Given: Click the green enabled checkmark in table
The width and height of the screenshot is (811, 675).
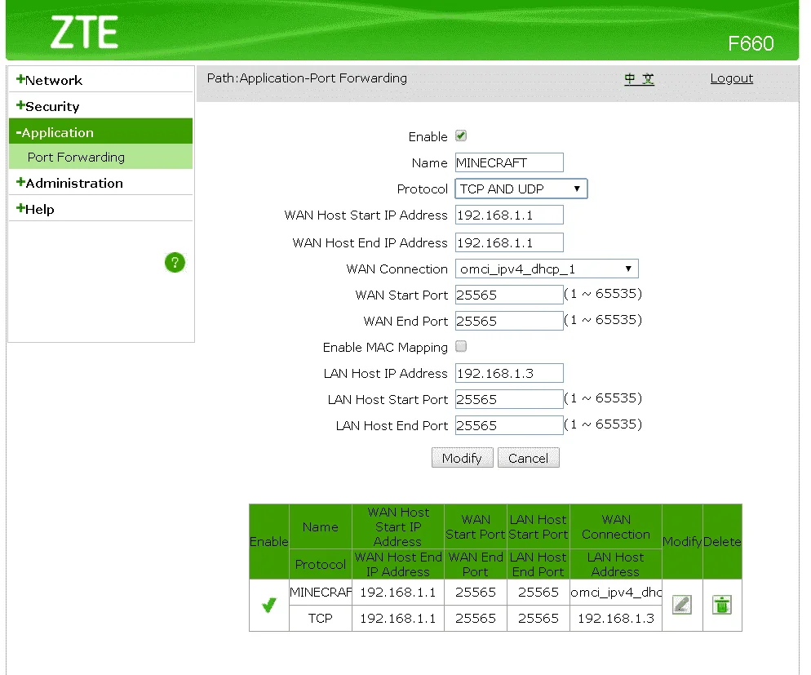Looking at the screenshot, I should pyautogui.click(x=268, y=605).
